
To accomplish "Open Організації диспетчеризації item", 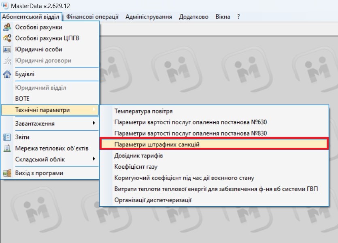I will (153, 200).
